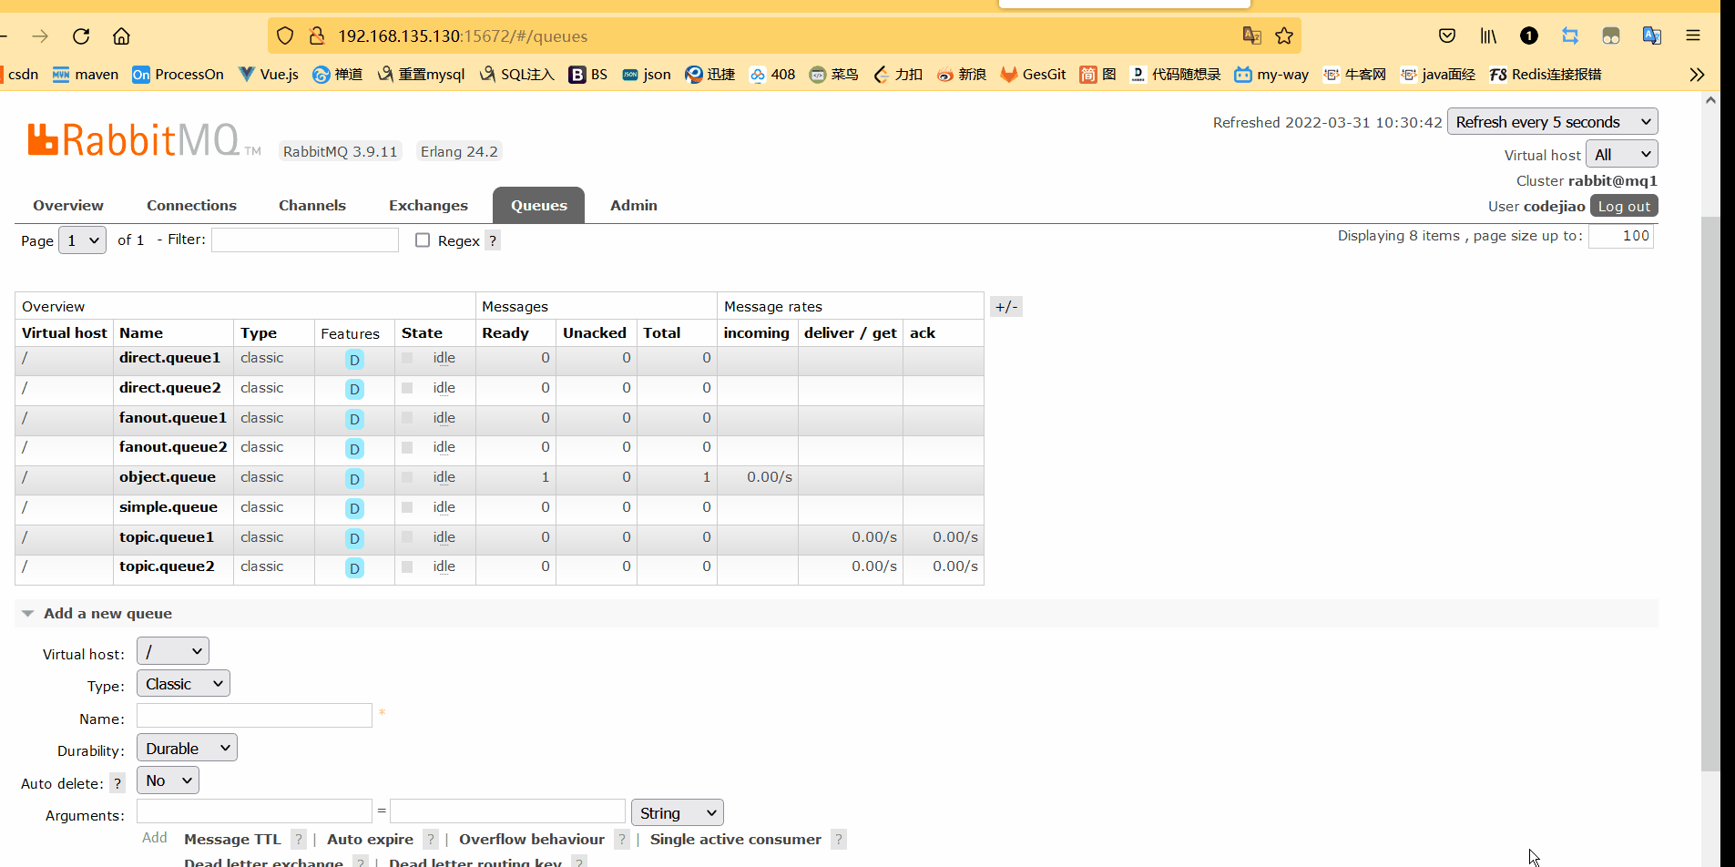Image resolution: width=1735 pixels, height=867 pixels.
Task: Open the ProcessOn bookmark
Action: point(178,75)
